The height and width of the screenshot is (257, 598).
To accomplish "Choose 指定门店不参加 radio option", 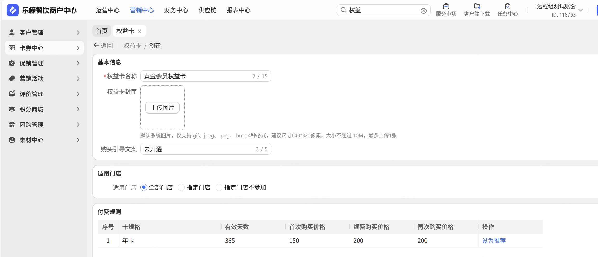I will (219, 187).
